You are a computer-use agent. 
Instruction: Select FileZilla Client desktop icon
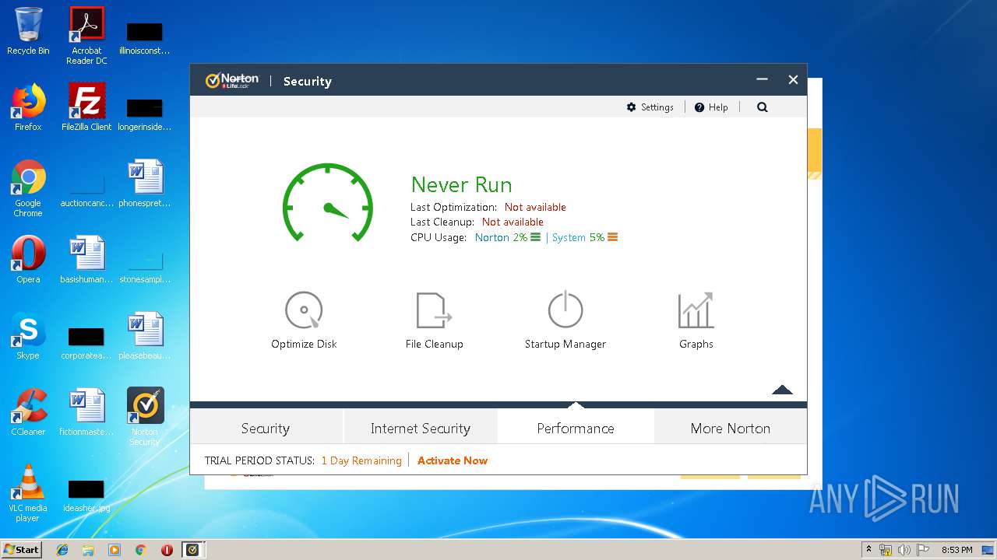pos(86,107)
